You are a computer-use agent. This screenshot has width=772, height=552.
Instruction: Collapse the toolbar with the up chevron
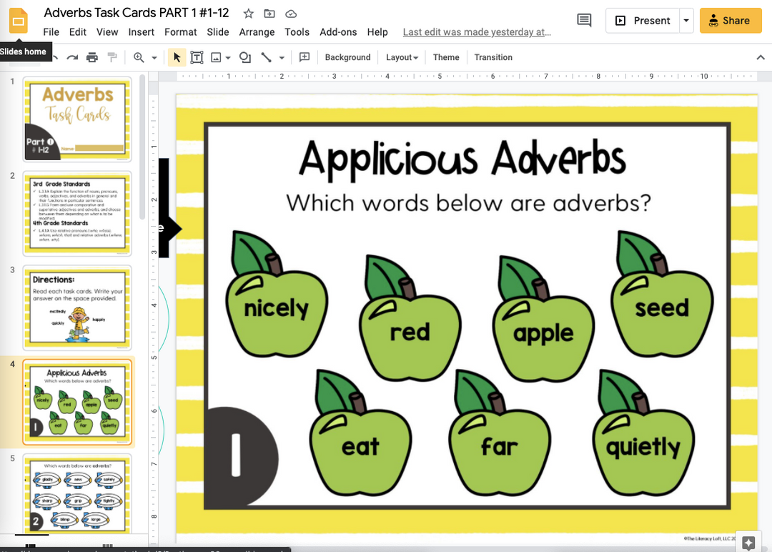760,57
